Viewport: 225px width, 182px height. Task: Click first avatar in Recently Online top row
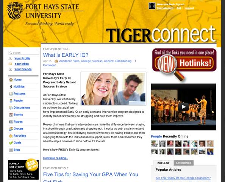point(155,143)
